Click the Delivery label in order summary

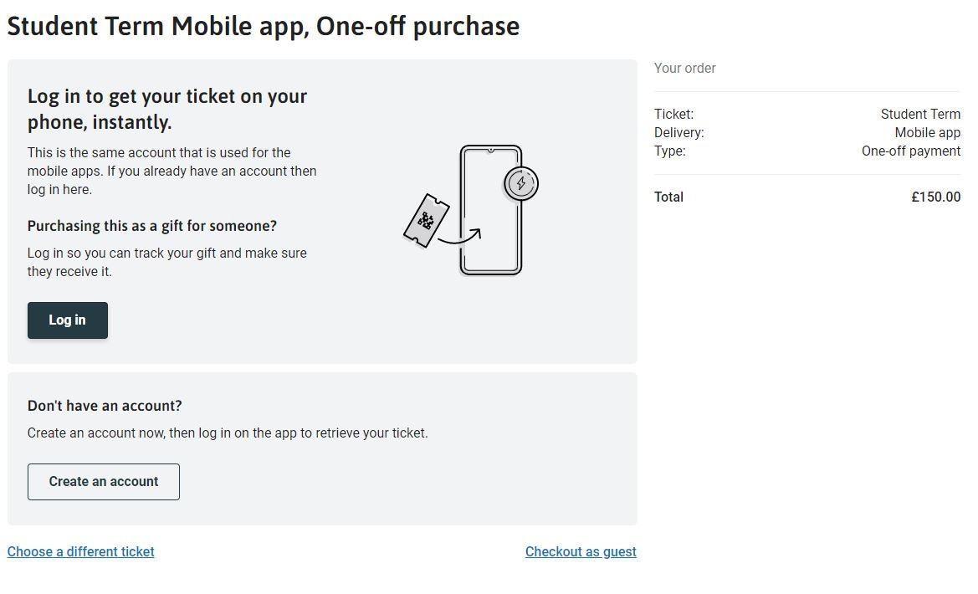(678, 133)
